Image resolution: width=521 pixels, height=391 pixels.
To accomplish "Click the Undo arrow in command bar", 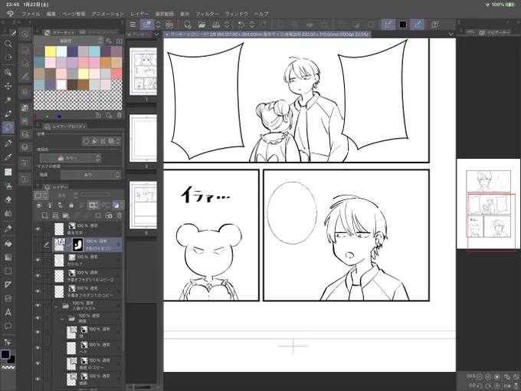I will coord(241,25).
